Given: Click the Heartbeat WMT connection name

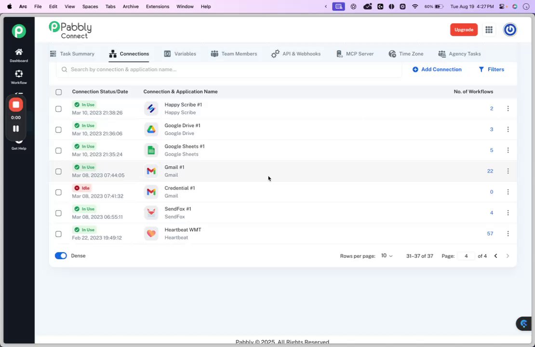Looking at the screenshot, I should [183, 229].
